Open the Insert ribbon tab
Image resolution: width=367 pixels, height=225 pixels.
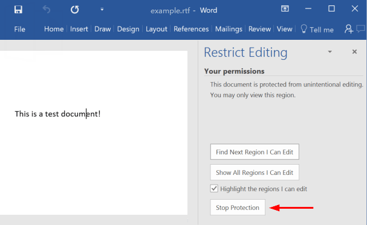(79, 29)
